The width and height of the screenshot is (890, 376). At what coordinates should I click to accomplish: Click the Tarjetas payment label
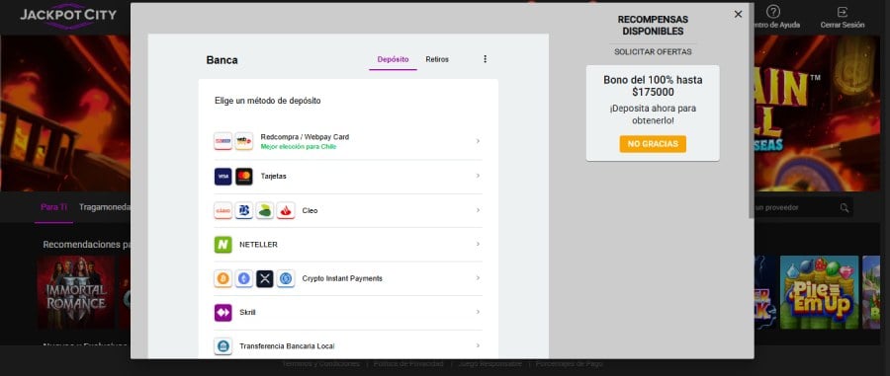click(274, 176)
